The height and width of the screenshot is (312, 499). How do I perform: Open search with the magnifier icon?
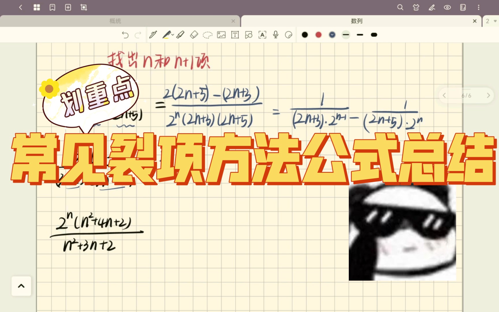(x=400, y=8)
